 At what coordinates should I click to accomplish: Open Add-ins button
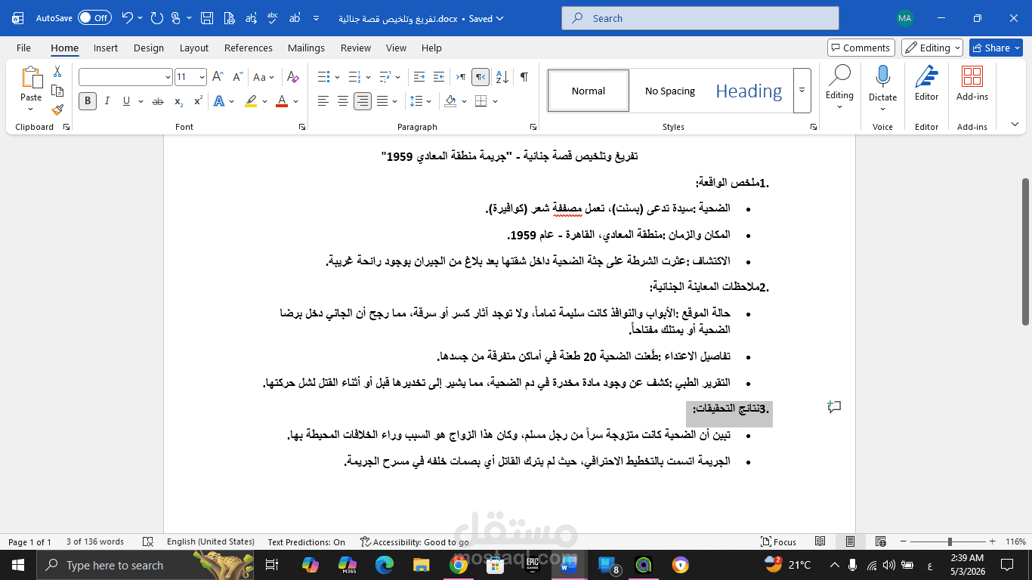tap(972, 83)
